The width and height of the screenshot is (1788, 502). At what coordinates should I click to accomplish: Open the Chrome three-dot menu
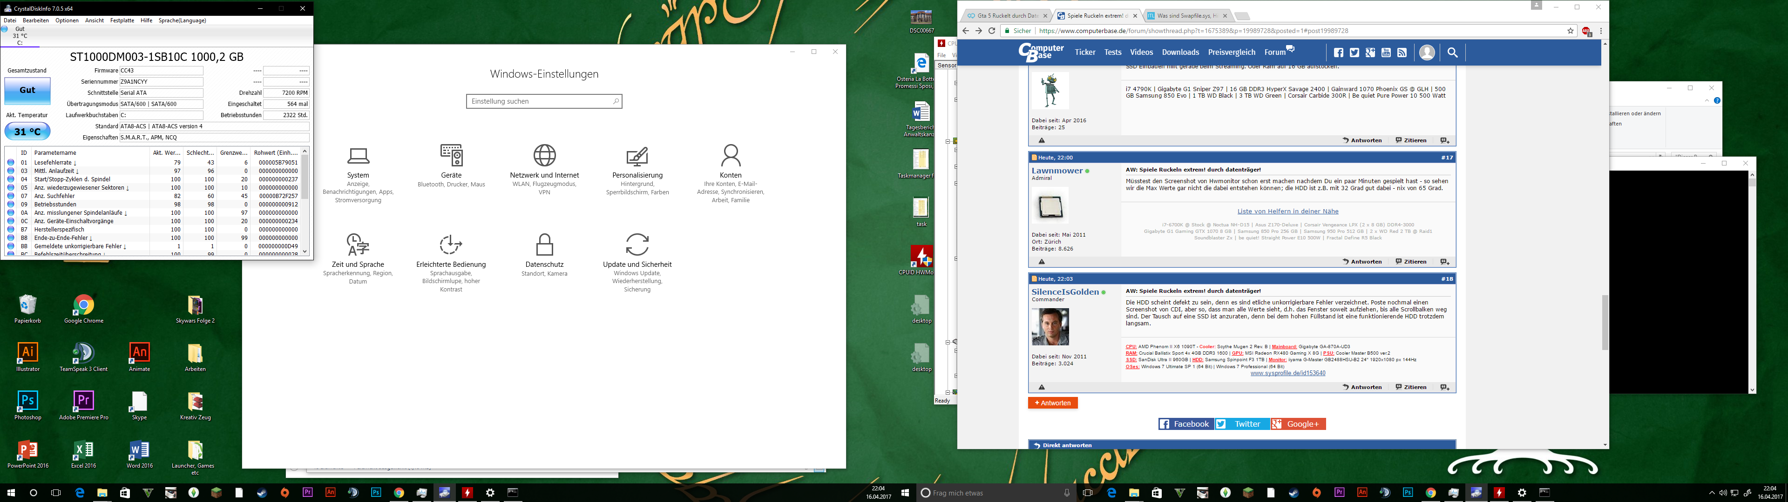[1601, 31]
